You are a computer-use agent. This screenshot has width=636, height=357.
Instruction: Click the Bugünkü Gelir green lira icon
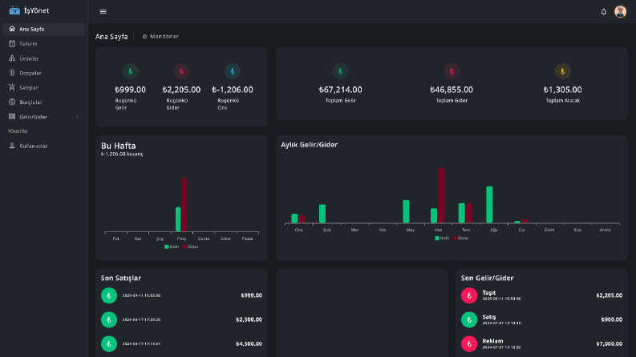(130, 71)
